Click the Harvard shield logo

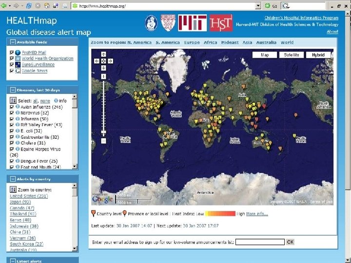click(x=168, y=23)
